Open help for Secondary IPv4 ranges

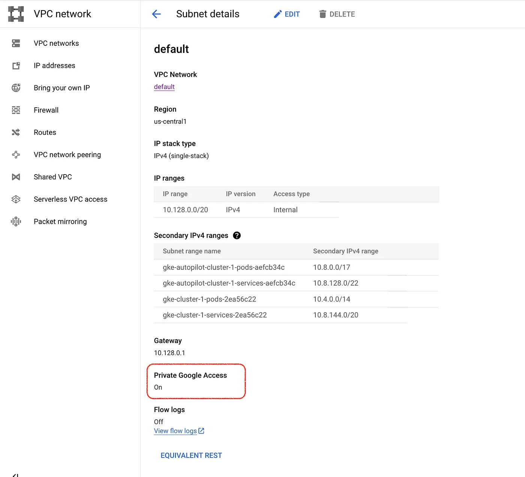point(237,235)
